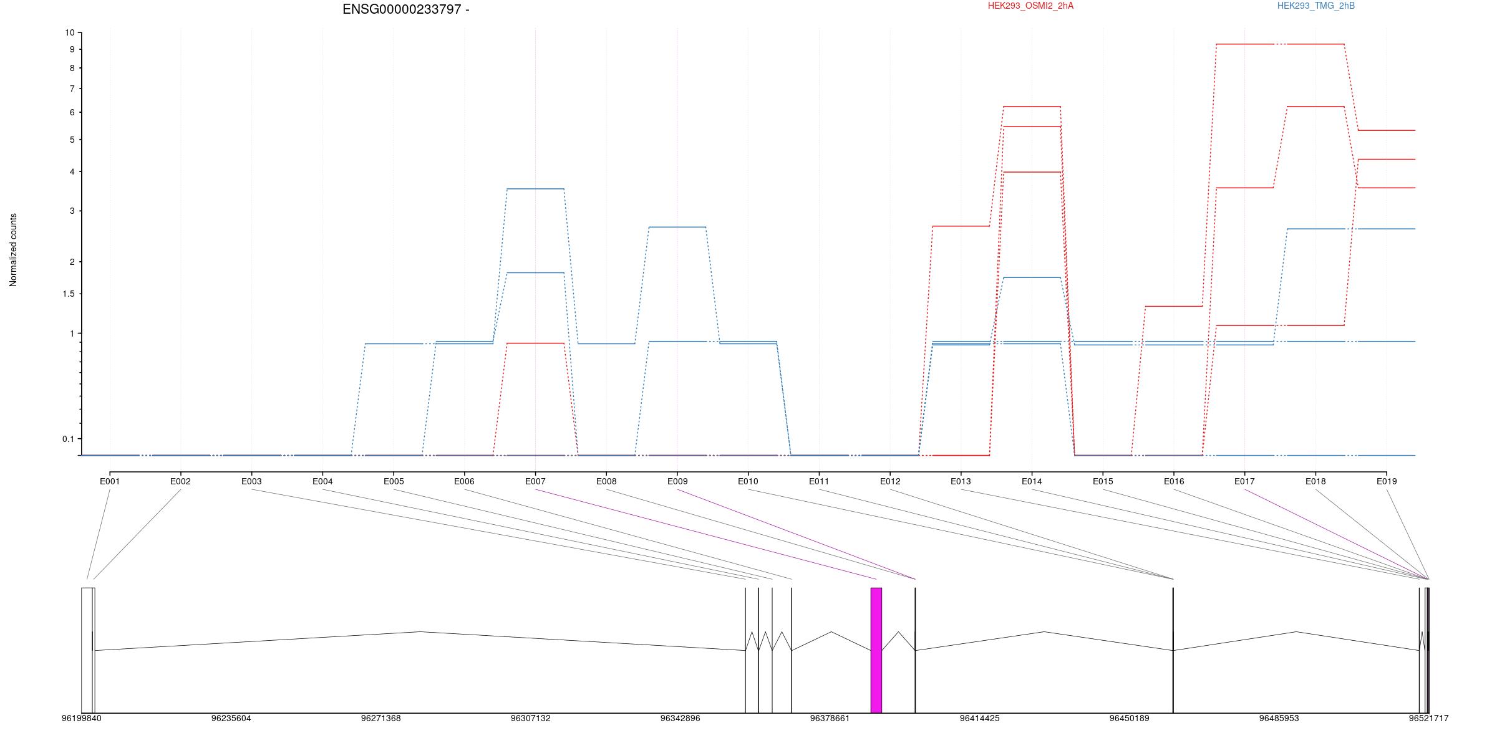
Task: Click exon label E006
Action: [x=464, y=481]
